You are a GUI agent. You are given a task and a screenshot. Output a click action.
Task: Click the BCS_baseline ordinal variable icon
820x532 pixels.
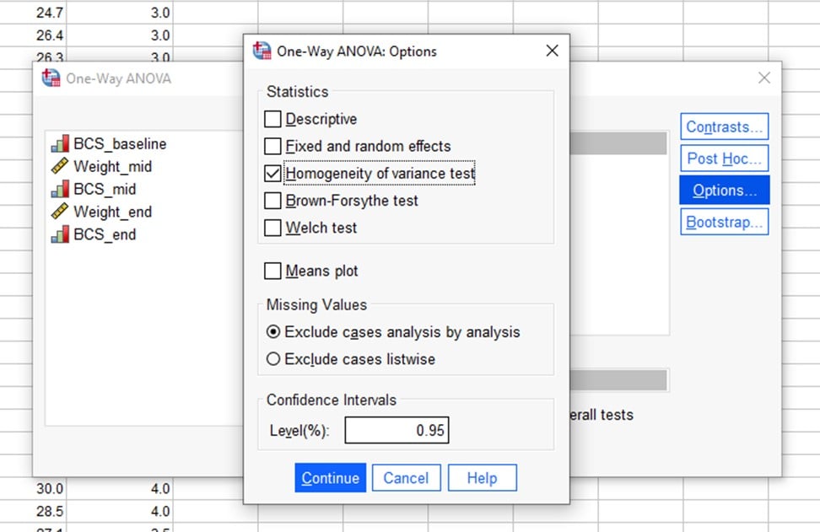click(60, 143)
